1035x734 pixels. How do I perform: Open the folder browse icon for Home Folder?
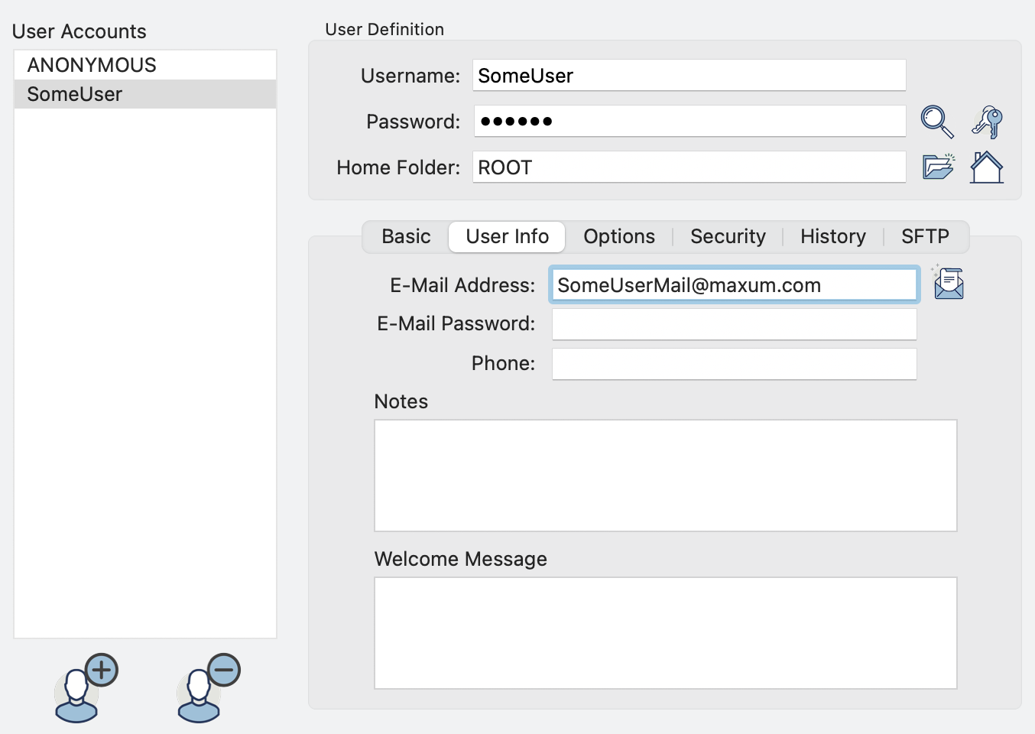click(x=938, y=167)
